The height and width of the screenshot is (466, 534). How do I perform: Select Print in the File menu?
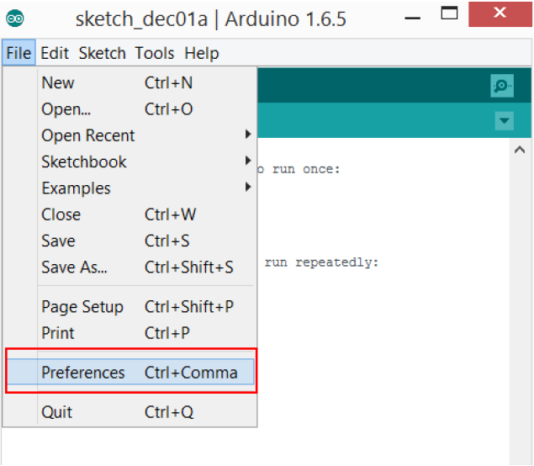[x=58, y=333]
